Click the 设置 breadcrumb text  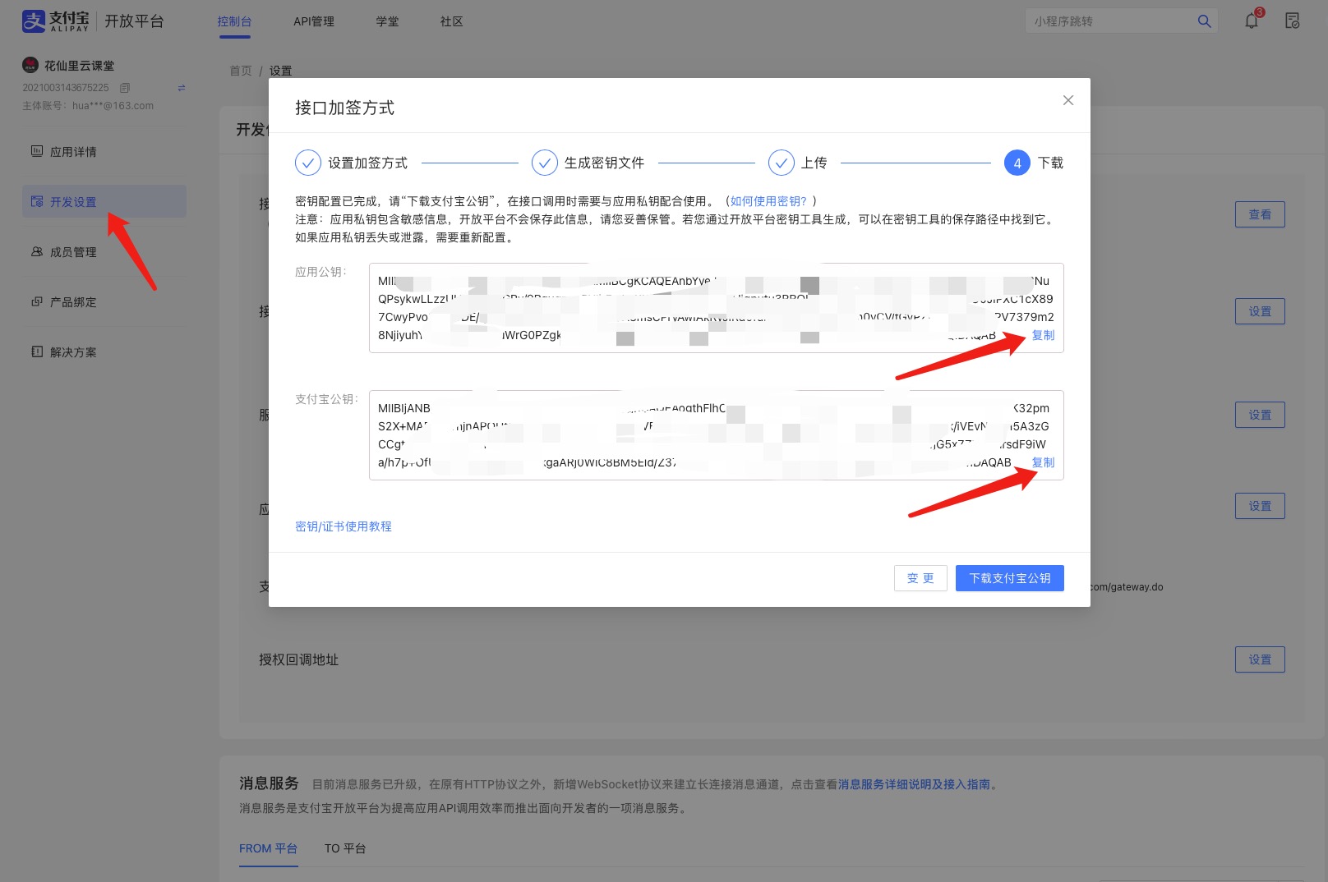coord(280,71)
